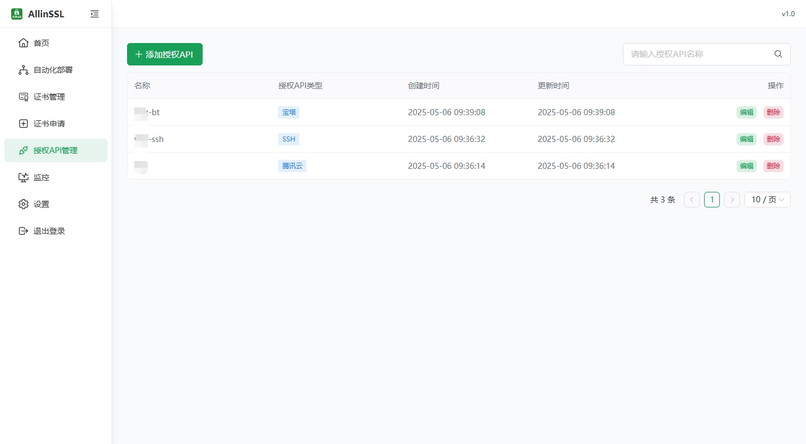Click the AllinSSL logo icon
Screen dimensions: 806x444
point(17,14)
